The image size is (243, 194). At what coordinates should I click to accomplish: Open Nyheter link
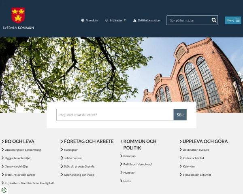click(129, 173)
